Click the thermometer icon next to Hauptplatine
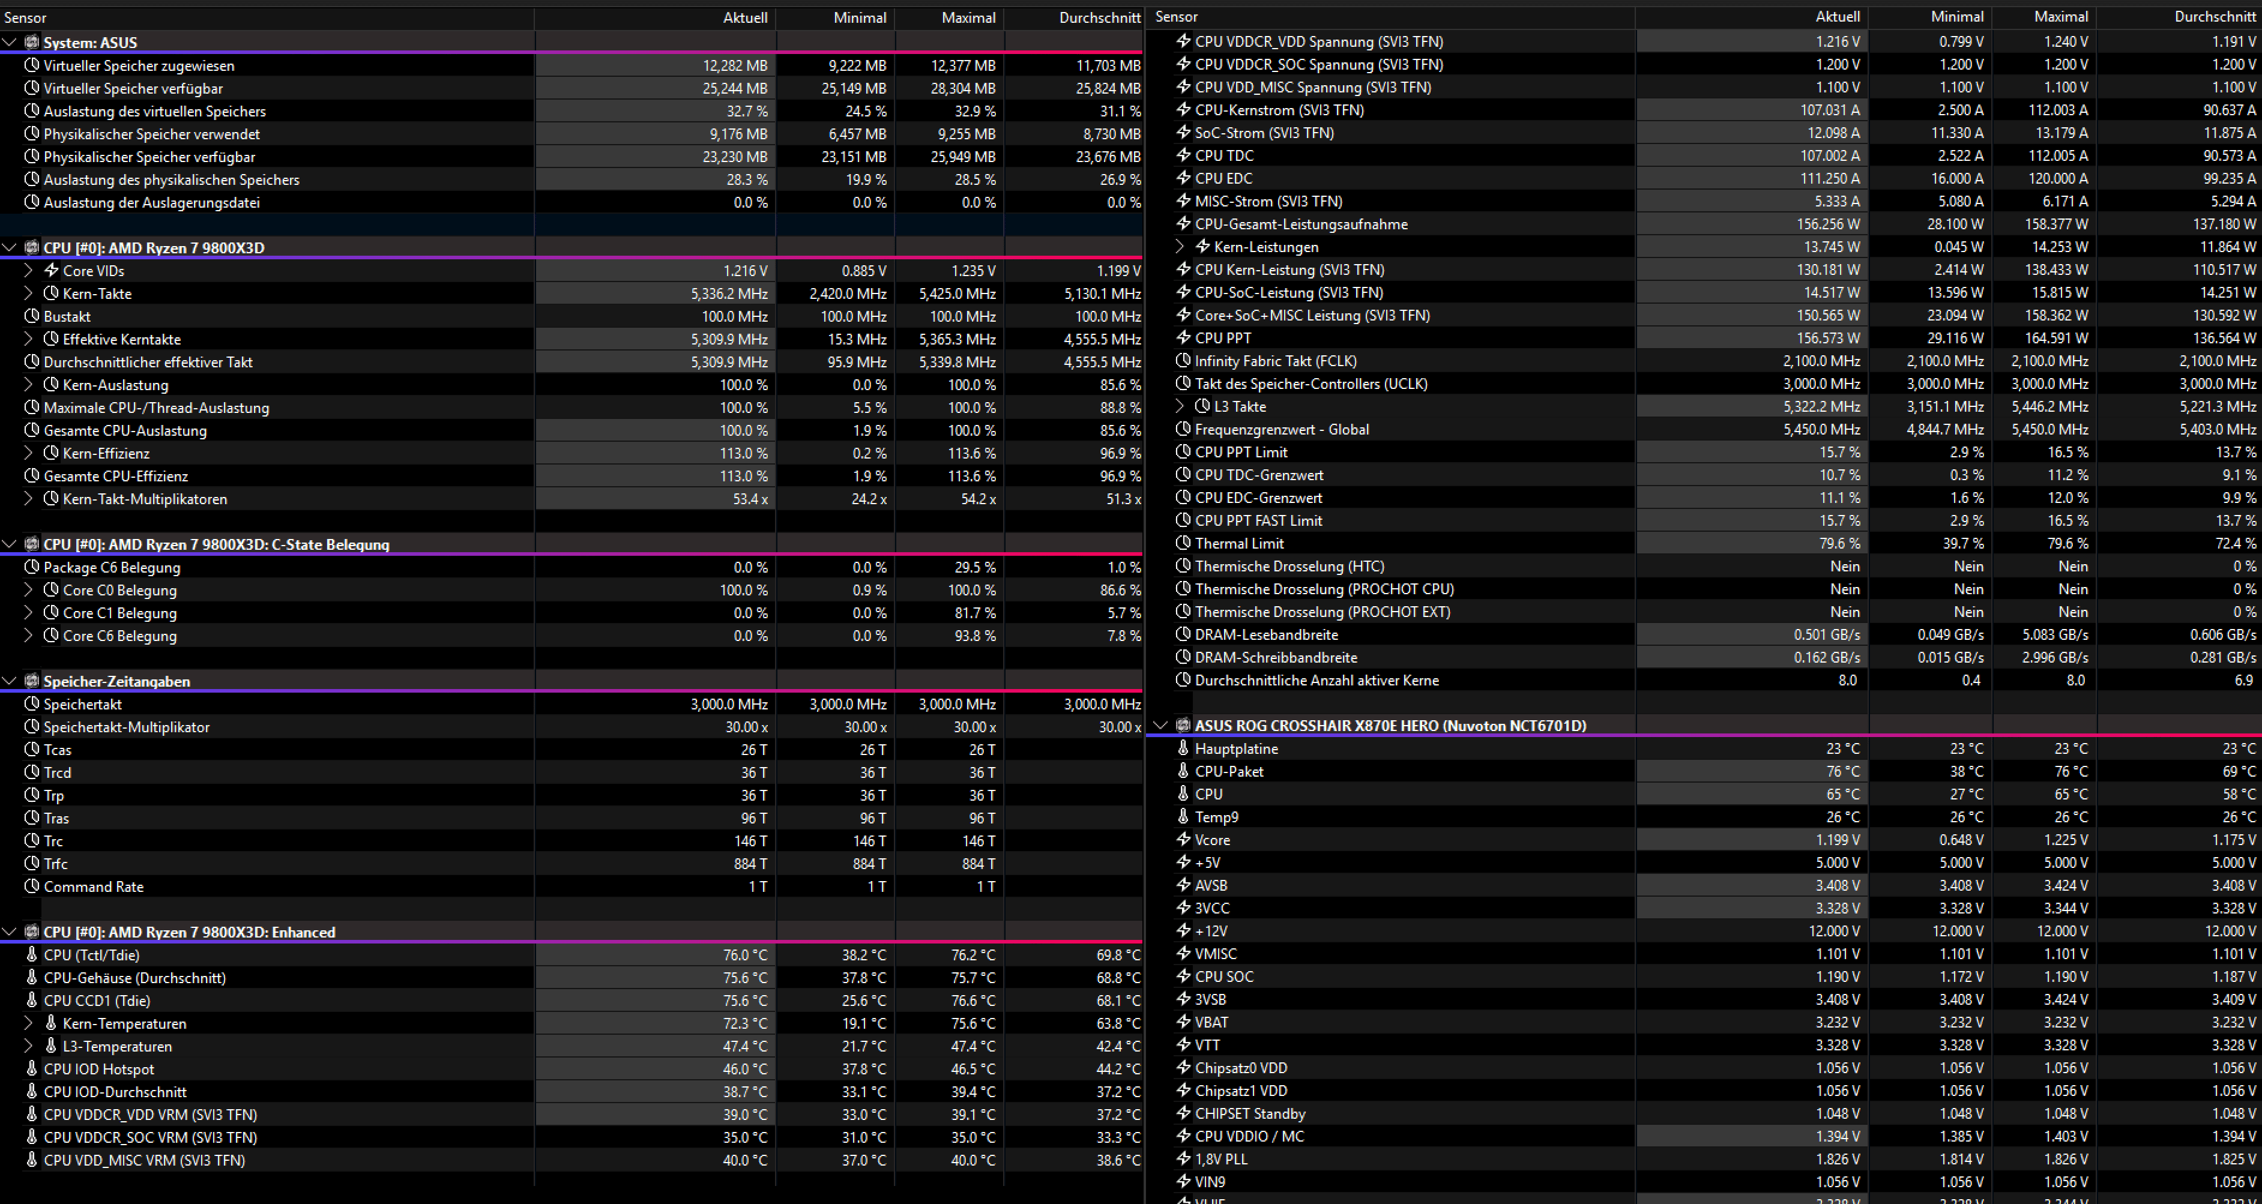 coord(1183,748)
